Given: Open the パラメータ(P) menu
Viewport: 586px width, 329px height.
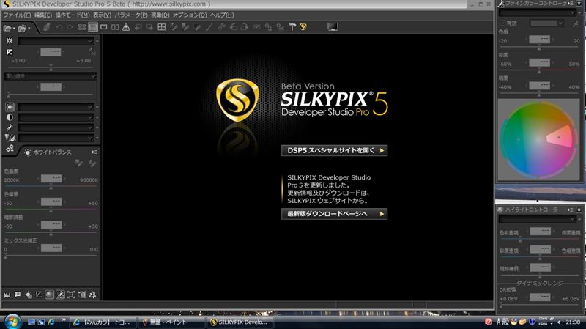Looking at the screenshot, I should (x=131, y=15).
